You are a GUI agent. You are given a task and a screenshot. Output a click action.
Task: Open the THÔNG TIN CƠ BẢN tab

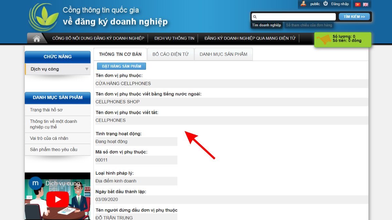120,54
